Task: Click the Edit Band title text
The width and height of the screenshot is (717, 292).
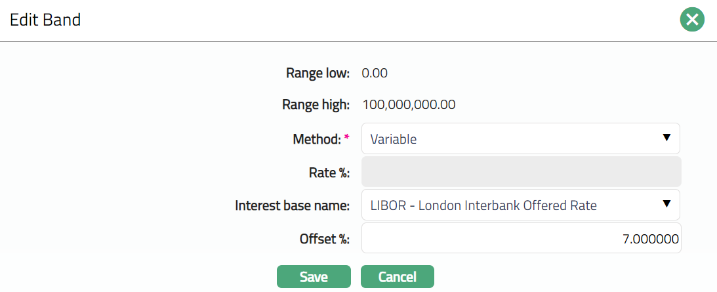Action: click(45, 20)
